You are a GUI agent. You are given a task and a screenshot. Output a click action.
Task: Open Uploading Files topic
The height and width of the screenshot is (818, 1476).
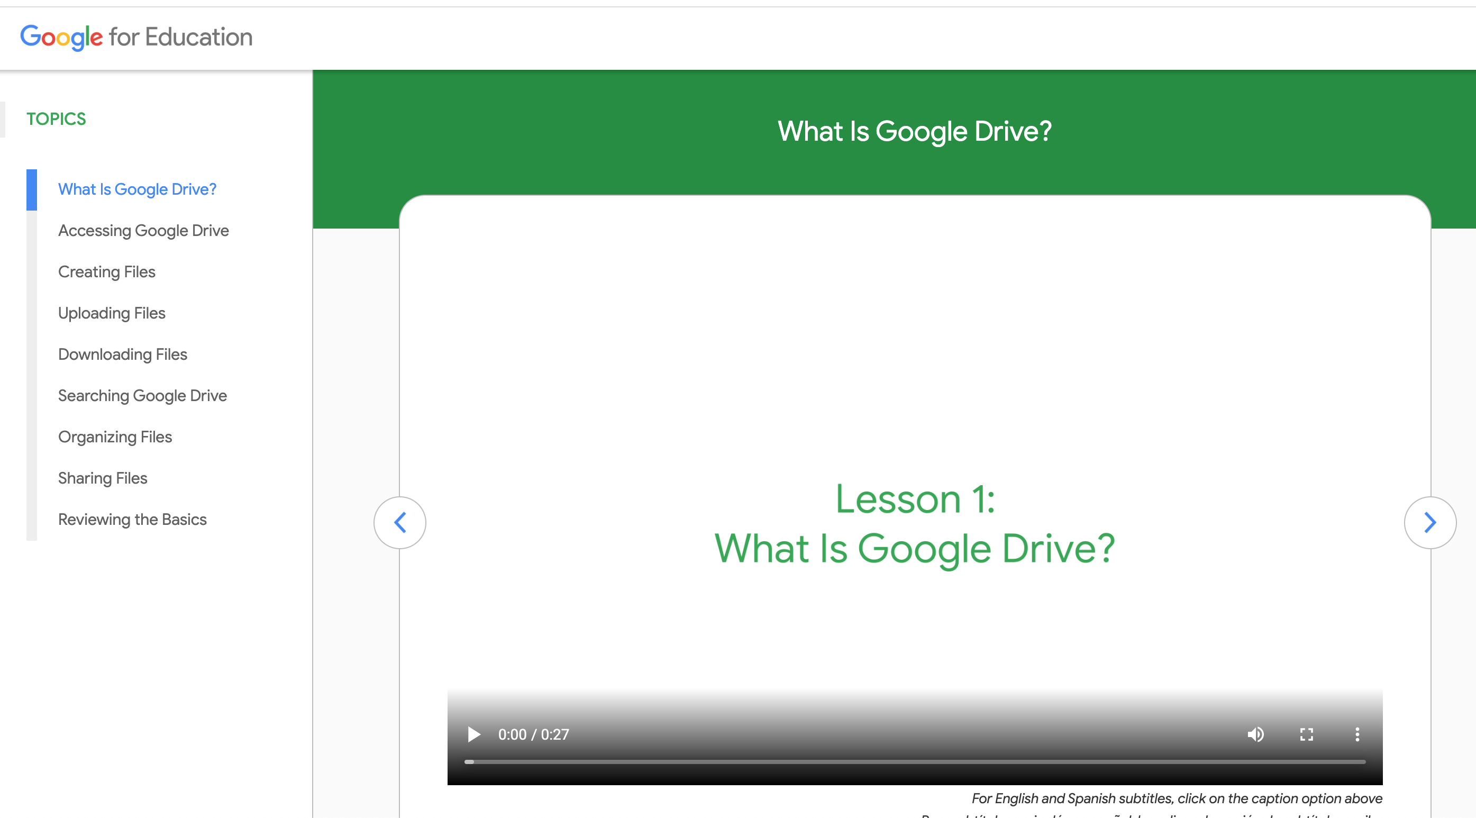[x=112, y=313]
